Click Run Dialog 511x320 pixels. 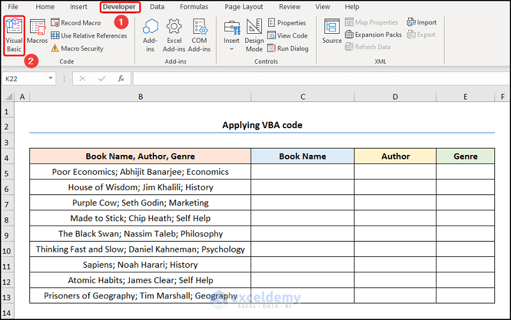point(288,48)
